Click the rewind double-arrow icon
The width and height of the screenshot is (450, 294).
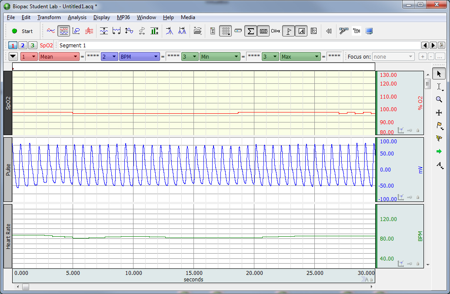point(329,31)
